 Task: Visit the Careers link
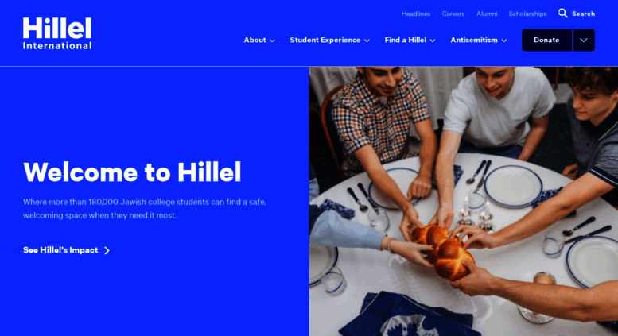[453, 14]
